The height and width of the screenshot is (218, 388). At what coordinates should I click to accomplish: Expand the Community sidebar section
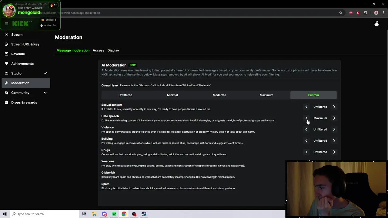coord(45,93)
